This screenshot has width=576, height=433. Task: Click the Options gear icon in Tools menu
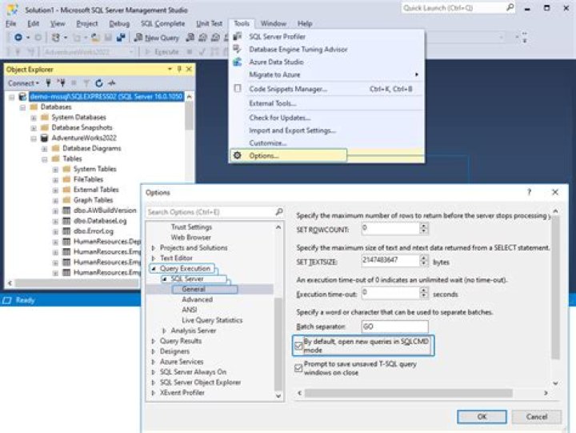point(237,155)
